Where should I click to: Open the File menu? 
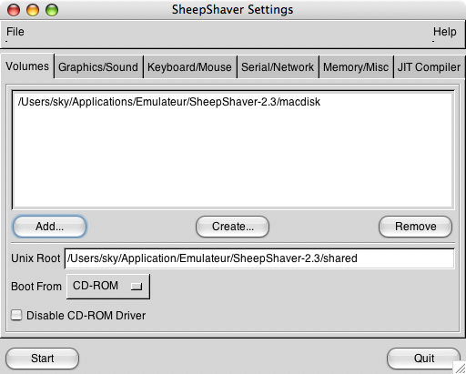coord(15,32)
